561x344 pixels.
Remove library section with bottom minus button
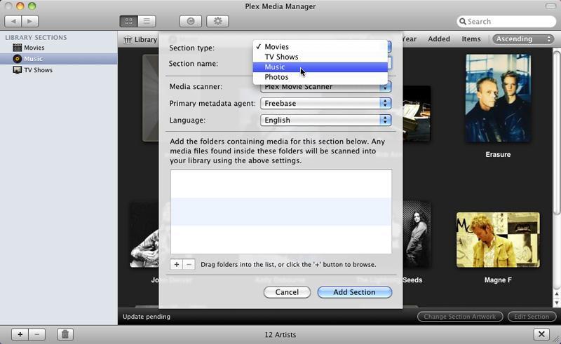[37, 334]
